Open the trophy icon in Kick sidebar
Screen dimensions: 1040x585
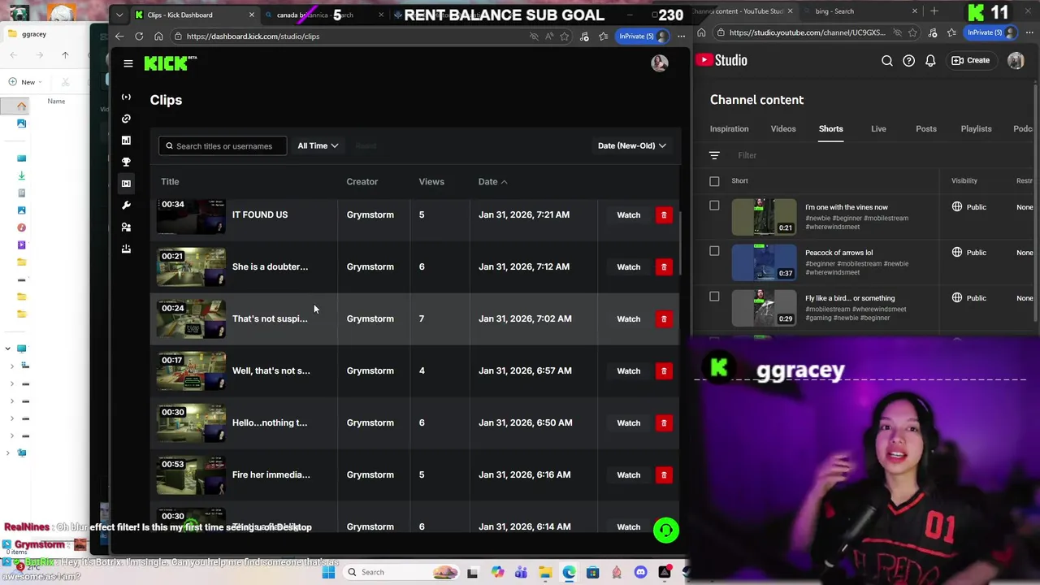tap(126, 162)
